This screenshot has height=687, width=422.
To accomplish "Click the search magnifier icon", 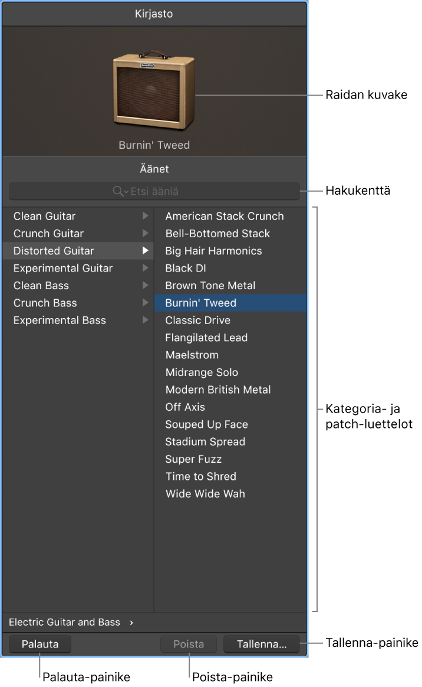I will 117,191.
